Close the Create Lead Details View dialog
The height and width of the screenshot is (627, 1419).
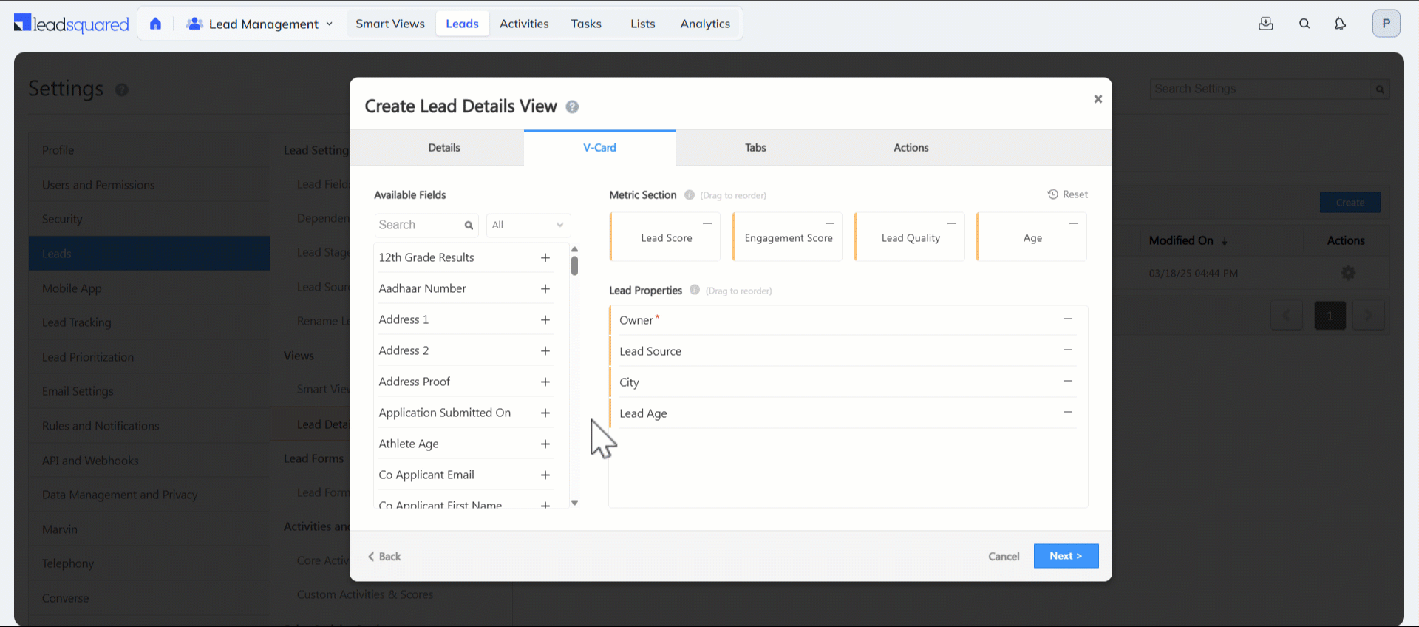click(1098, 99)
